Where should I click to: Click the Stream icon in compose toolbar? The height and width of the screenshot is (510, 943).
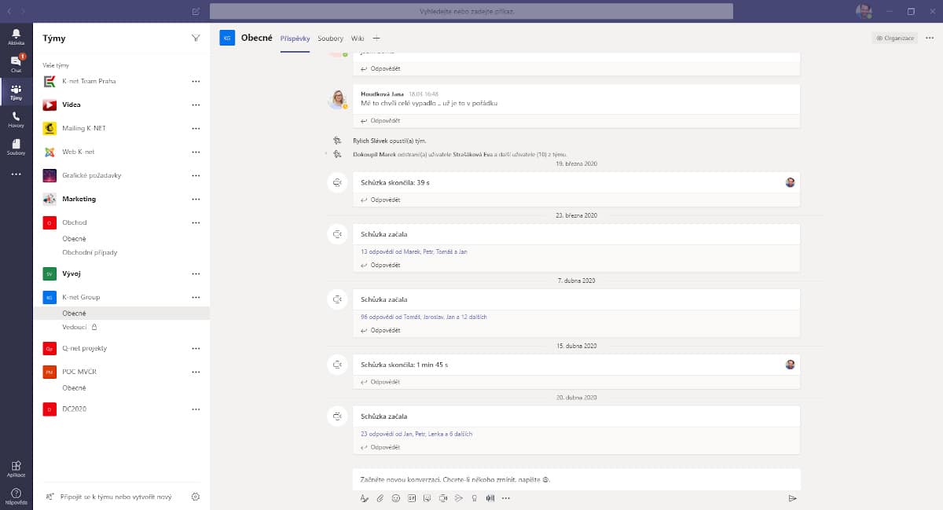[x=459, y=497]
